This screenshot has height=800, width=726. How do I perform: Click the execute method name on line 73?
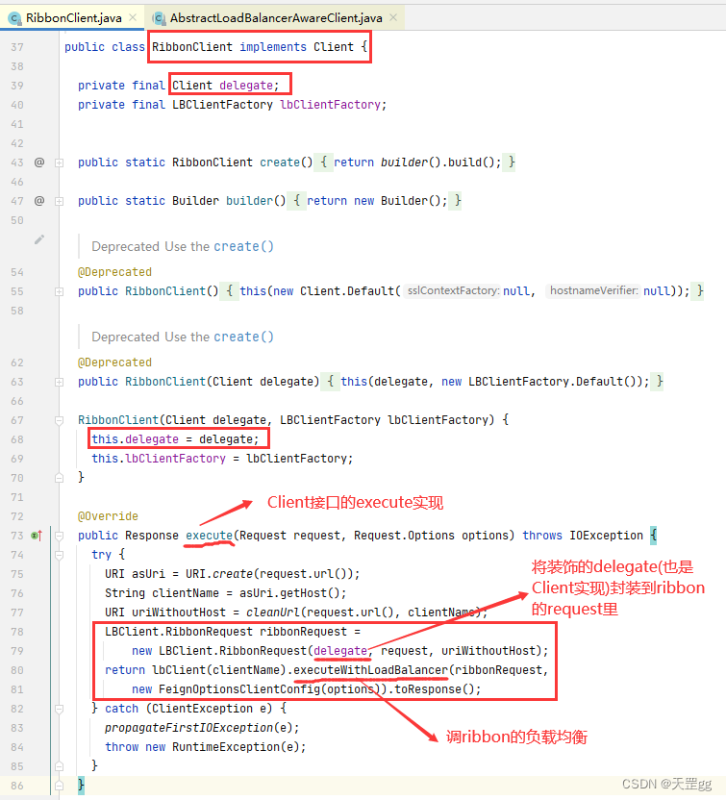click(209, 536)
